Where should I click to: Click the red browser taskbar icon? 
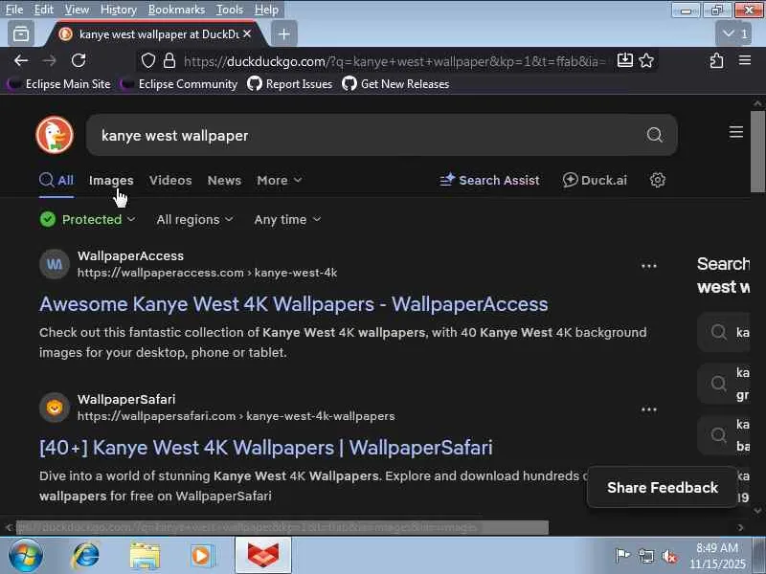tap(263, 556)
